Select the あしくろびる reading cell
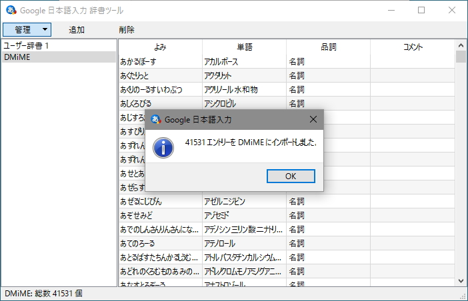This screenshot has height=301, width=468. [160, 104]
